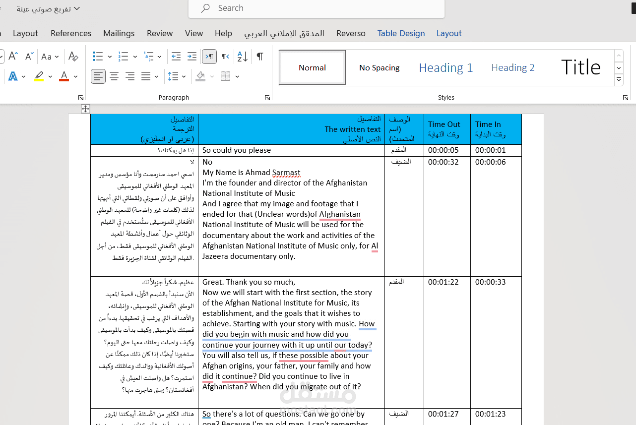
Task: Click the Line and Paragraph Spacing icon
Action: pos(173,76)
